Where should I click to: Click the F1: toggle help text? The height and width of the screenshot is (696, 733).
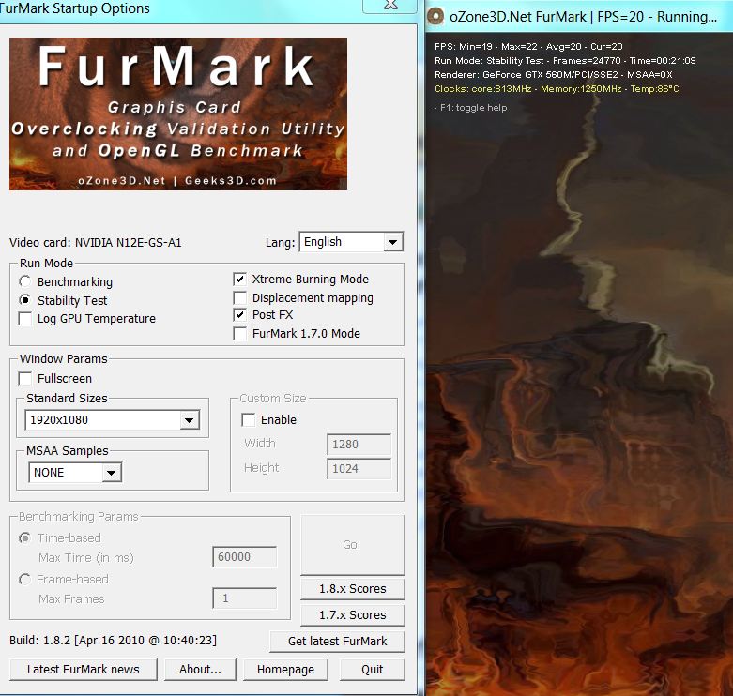(x=470, y=108)
